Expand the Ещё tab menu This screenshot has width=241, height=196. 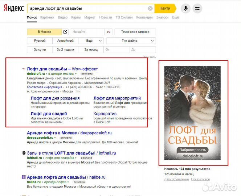pyautogui.click(x=175, y=17)
